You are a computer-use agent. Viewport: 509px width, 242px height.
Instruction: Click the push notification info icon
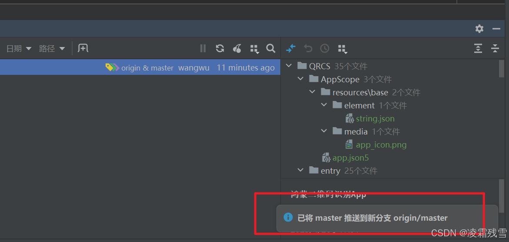[x=288, y=217]
